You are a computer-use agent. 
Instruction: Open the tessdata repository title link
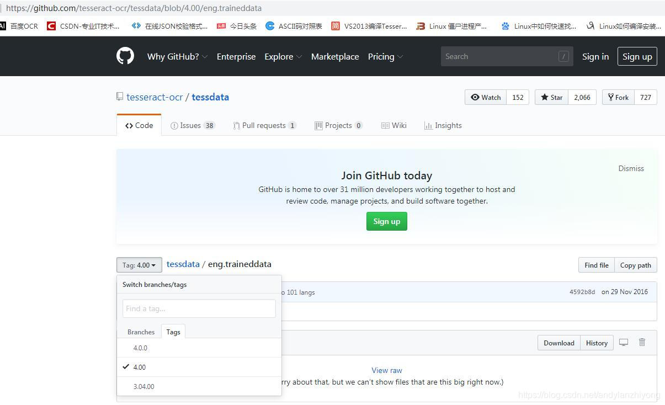[x=210, y=97]
